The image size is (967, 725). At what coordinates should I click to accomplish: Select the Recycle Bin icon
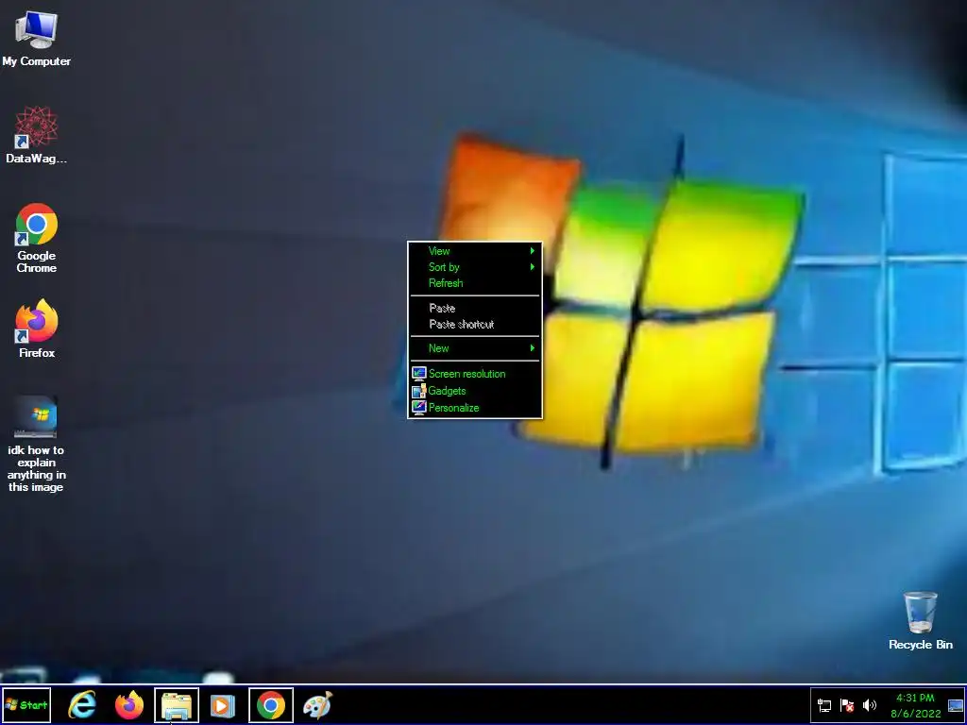pyautogui.click(x=920, y=621)
